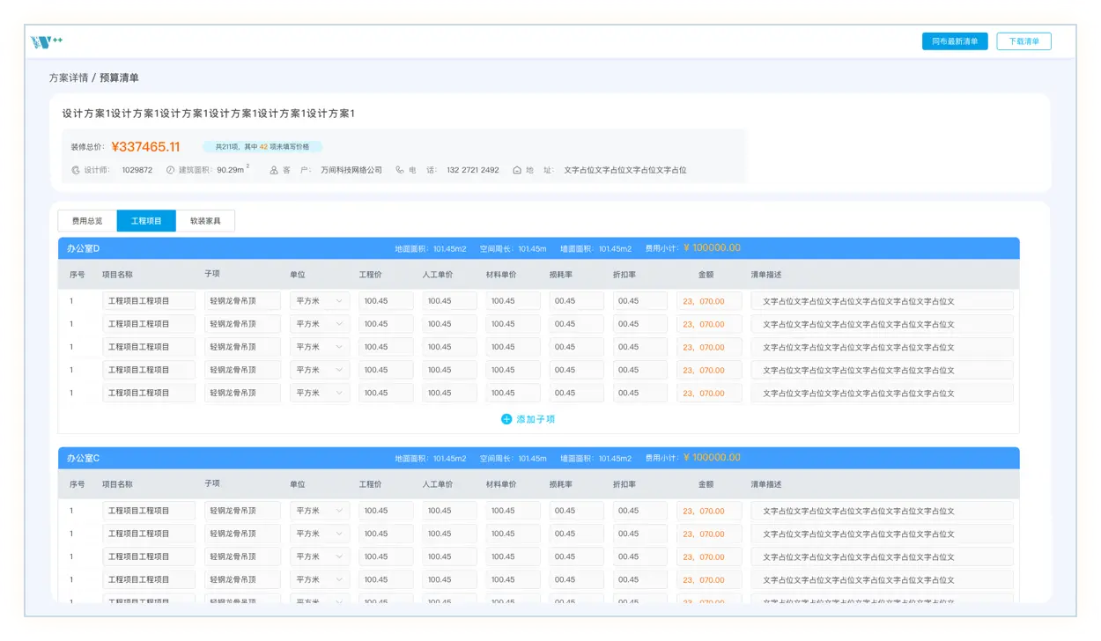Click address text 文字占位文字占位文字占位文字占位
This screenshot has width=1101, height=641.
click(x=624, y=170)
